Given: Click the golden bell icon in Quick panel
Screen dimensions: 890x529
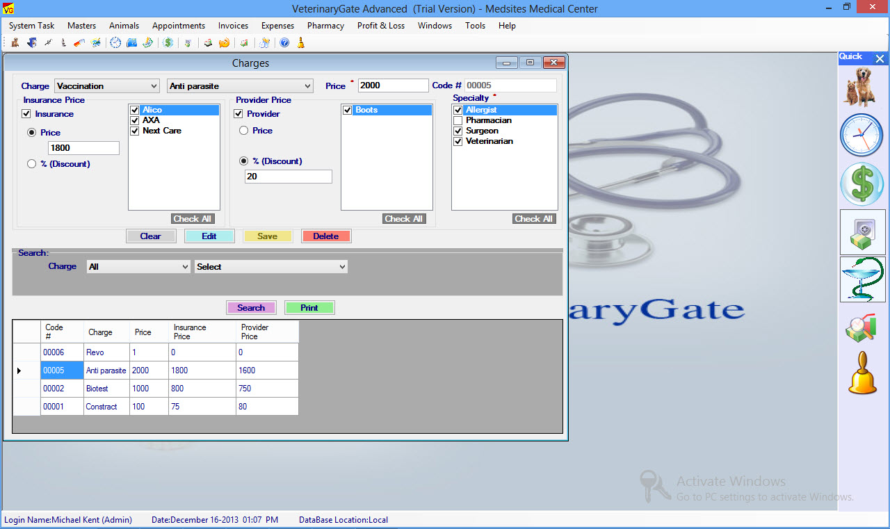Looking at the screenshot, I should (x=862, y=373).
